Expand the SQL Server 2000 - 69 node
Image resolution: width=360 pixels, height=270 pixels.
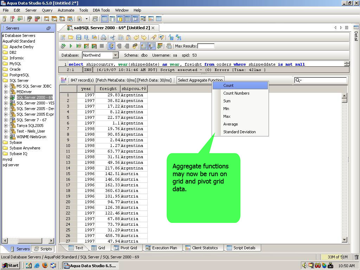pos(6,98)
